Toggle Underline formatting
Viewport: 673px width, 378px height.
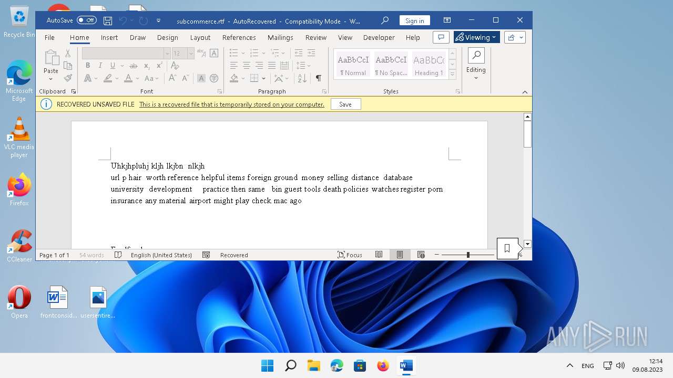pyautogui.click(x=113, y=66)
